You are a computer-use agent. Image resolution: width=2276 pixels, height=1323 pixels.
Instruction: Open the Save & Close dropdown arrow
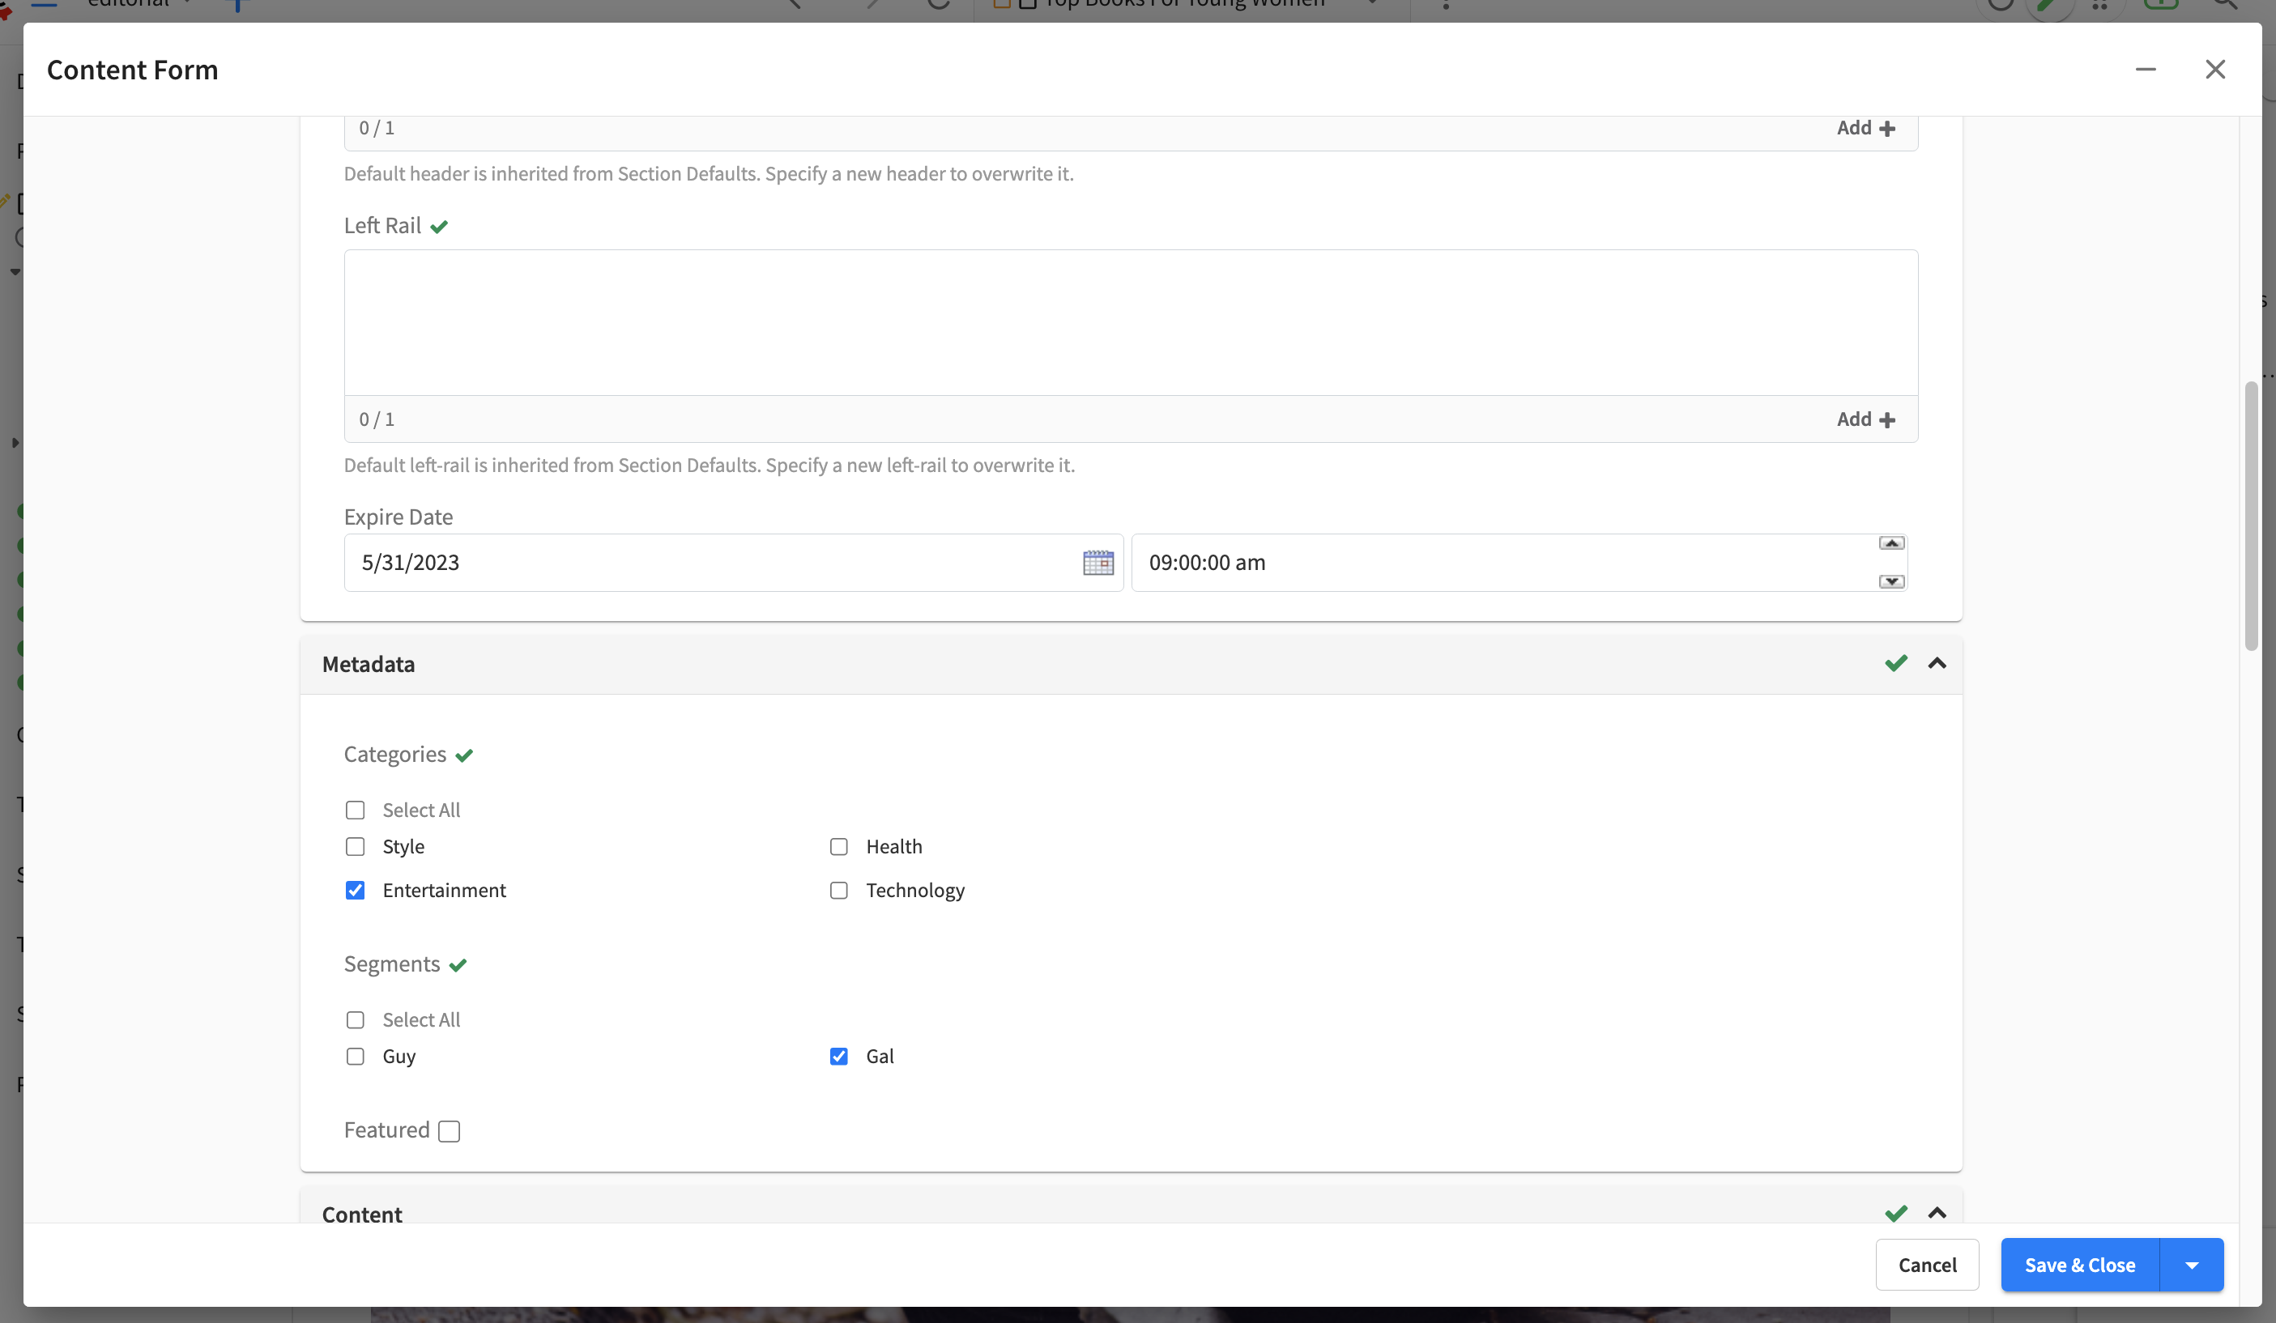coord(2192,1265)
